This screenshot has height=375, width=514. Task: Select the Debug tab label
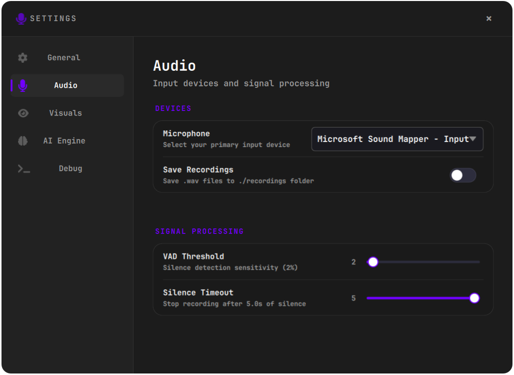point(70,169)
